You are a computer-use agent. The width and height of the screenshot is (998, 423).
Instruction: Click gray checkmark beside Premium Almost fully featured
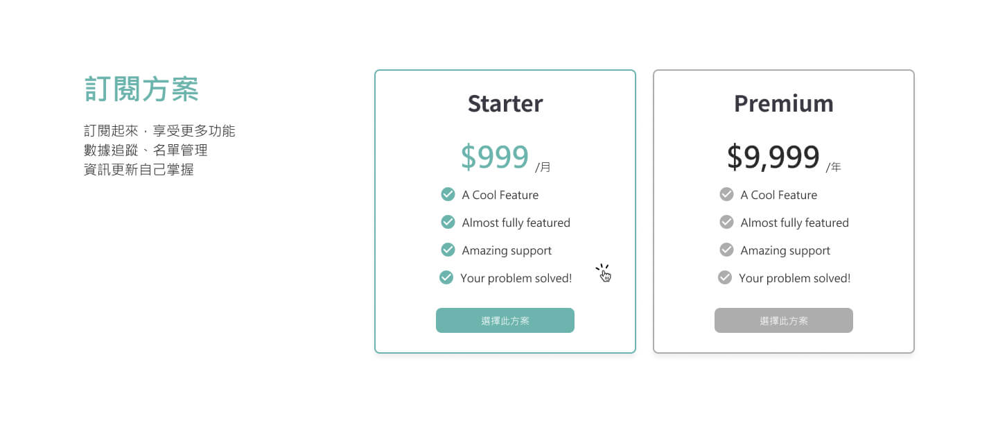726,222
